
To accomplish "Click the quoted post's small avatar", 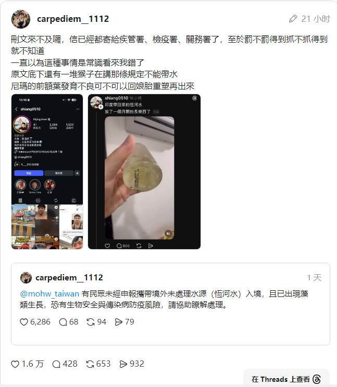I will (26, 278).
